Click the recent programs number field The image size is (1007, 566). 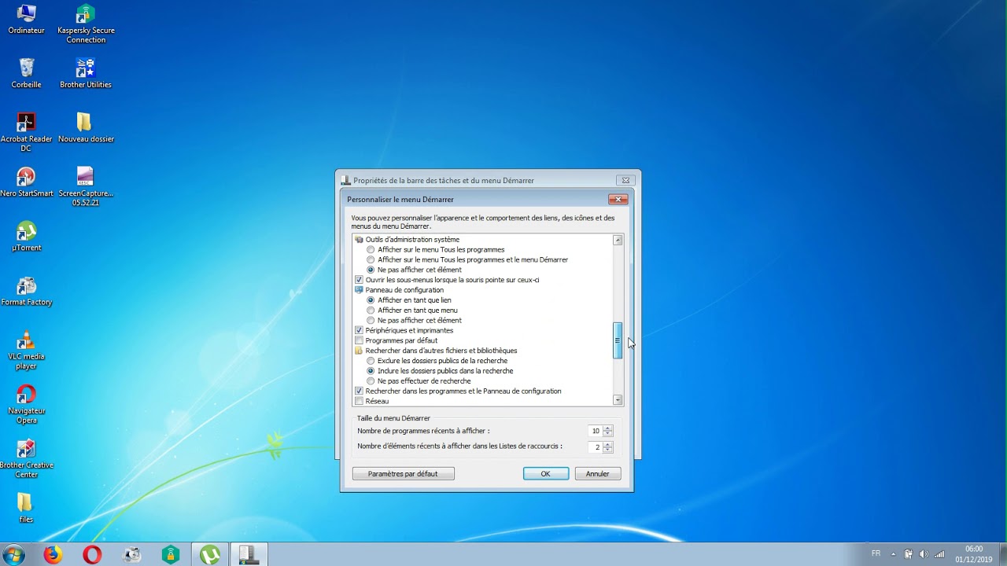click(x=596, y=431)
